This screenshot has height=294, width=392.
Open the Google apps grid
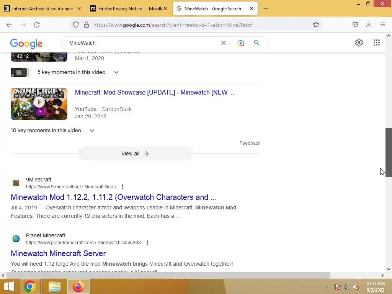[377, 42]
